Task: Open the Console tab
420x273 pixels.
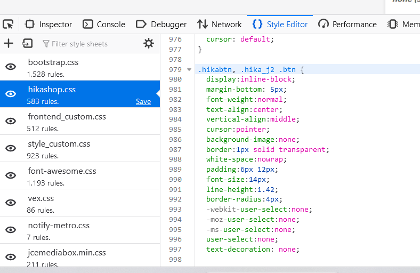Action: tap(104, 24)
